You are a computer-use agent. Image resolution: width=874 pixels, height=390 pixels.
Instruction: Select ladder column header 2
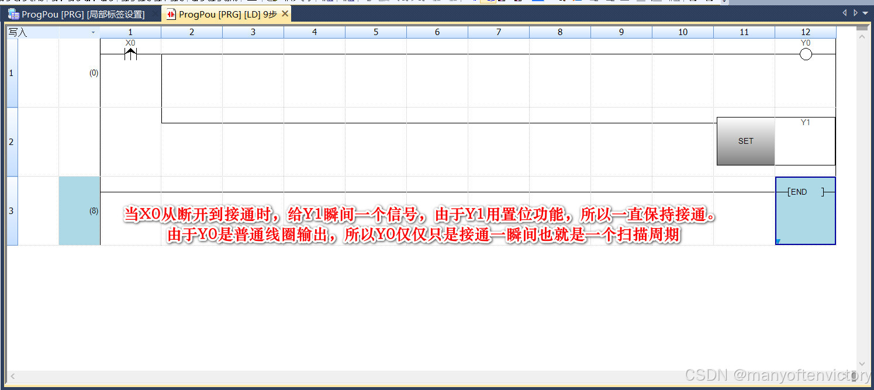(192, 32)
